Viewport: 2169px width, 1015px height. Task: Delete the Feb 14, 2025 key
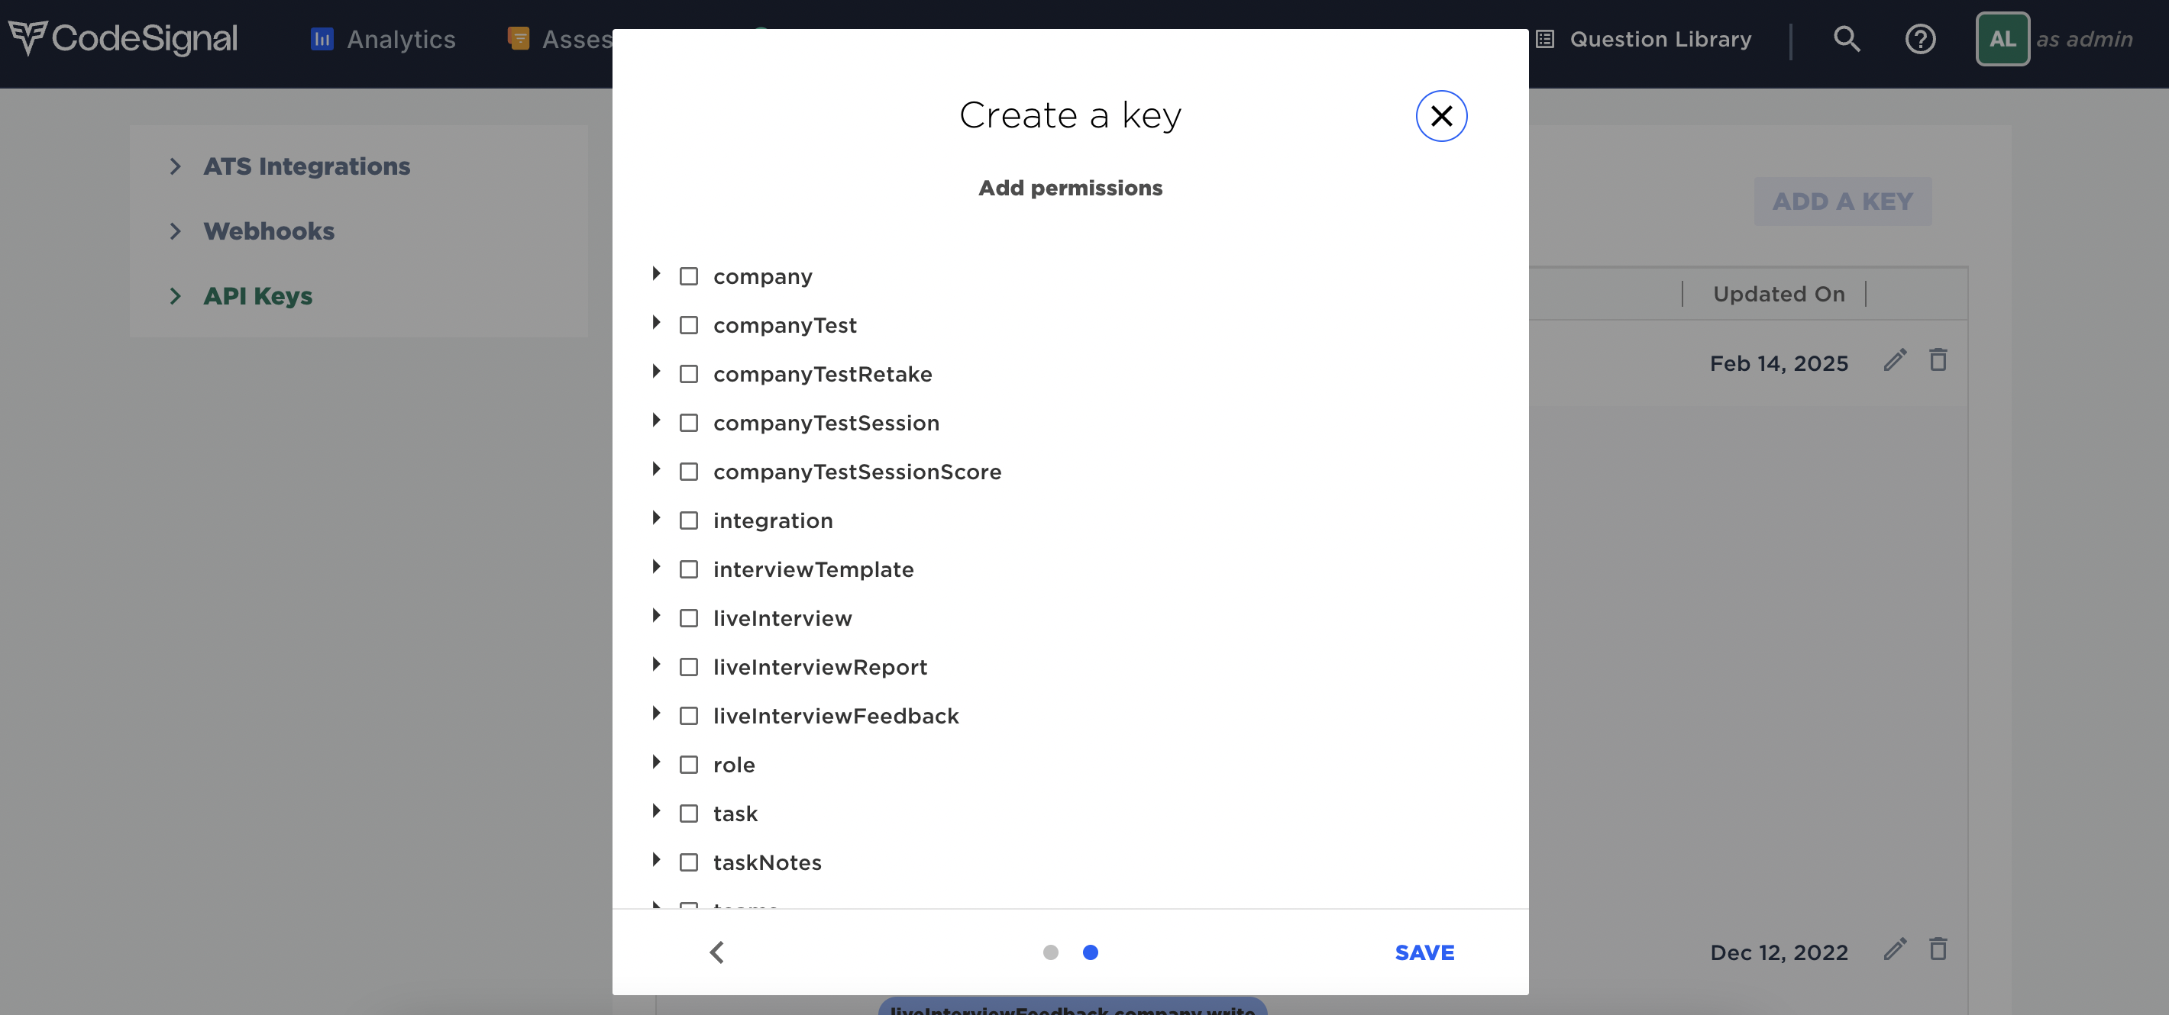(x=1938, y=360)
